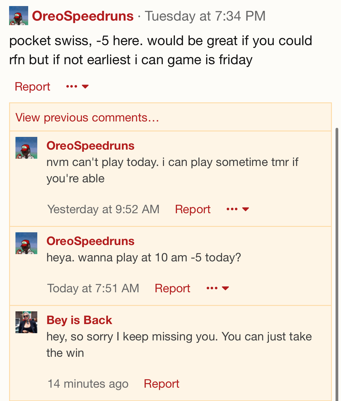Screen dimensions: 341x401
Task: View previous comments on this post
Action: 87,118
